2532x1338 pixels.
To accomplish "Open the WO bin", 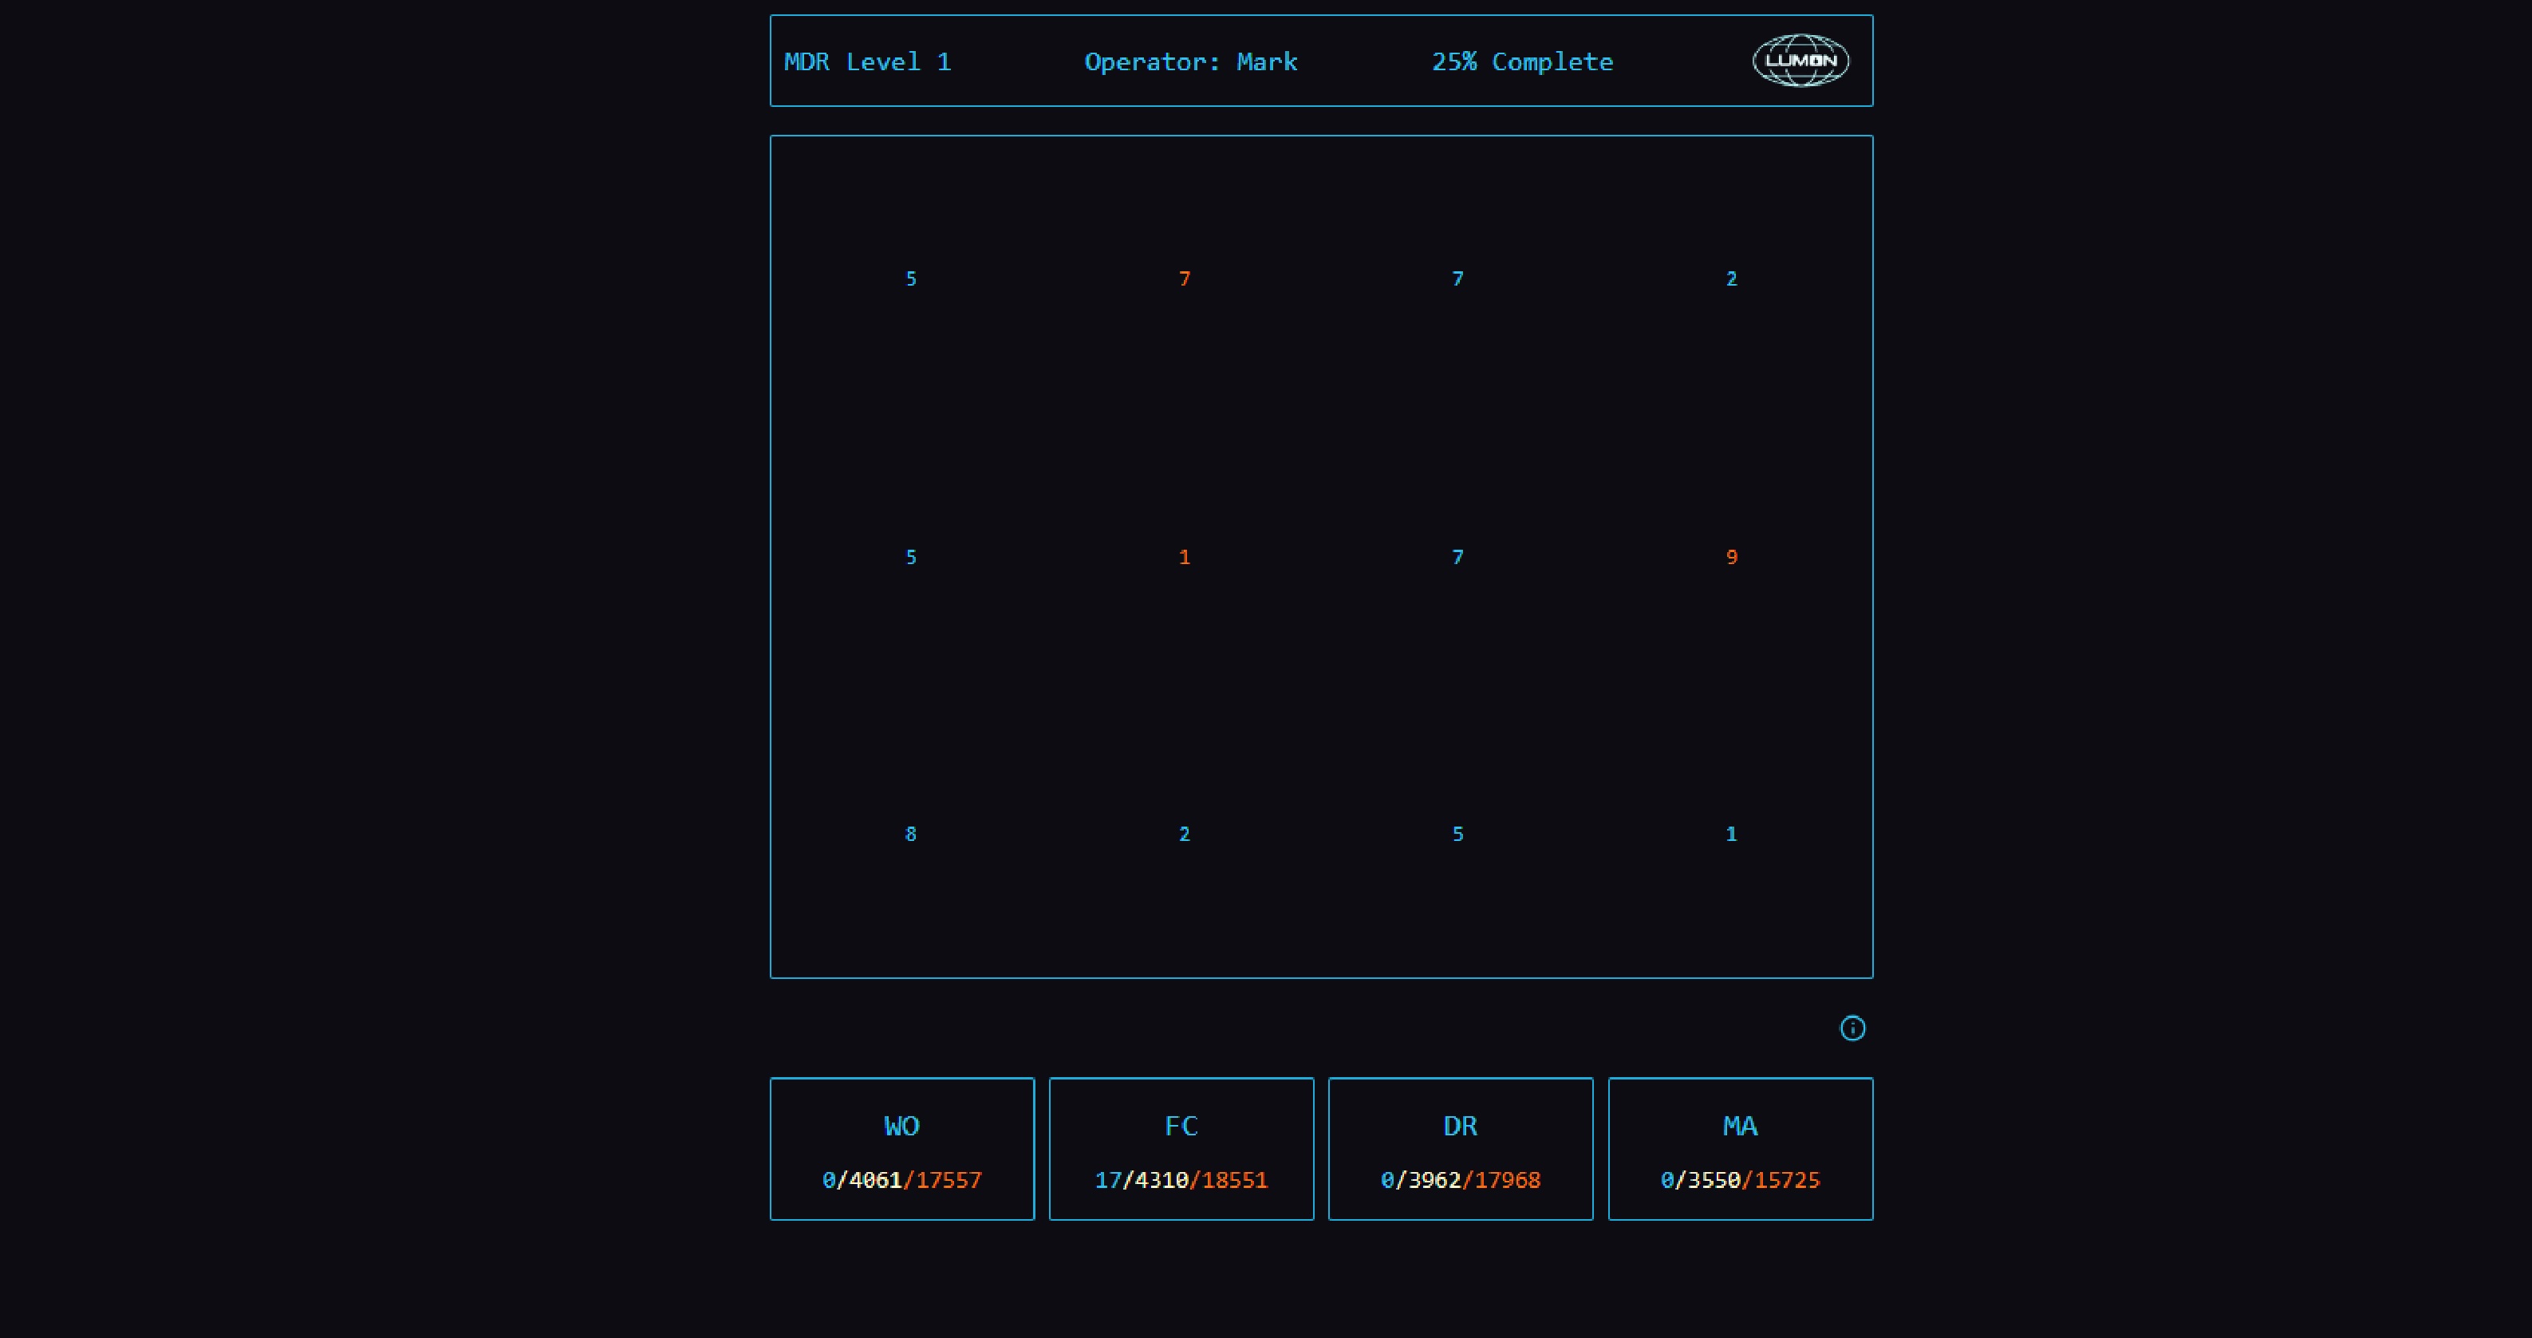I will click(901, 1148).
